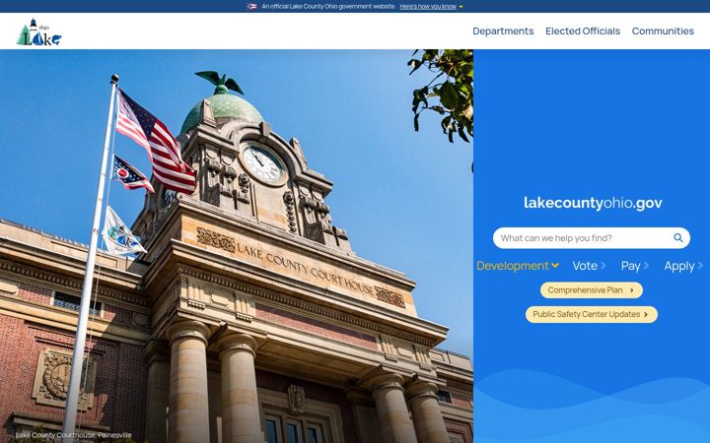The width and height of the screenshot is (710, 443).
Task: Click the official government website banner text
Action: coord(328,6)
